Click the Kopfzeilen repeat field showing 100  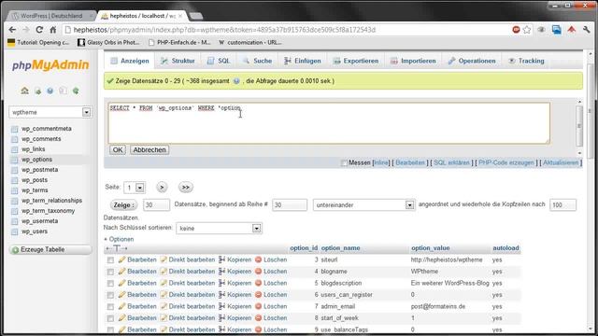click(562, 205)
